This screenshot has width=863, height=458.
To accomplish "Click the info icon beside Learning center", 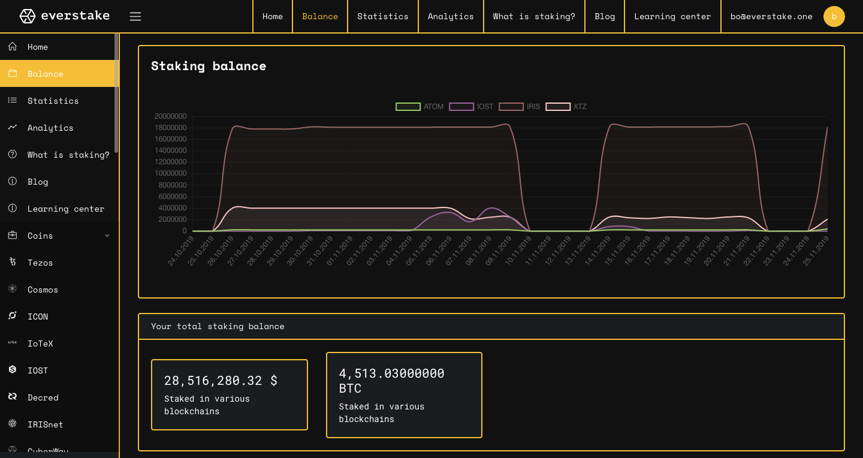I will 13,208.
